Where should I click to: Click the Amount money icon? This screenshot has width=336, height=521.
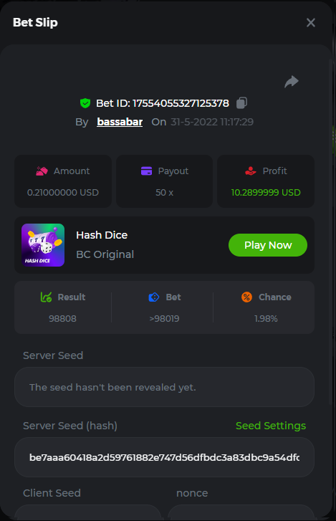(42, 171)
